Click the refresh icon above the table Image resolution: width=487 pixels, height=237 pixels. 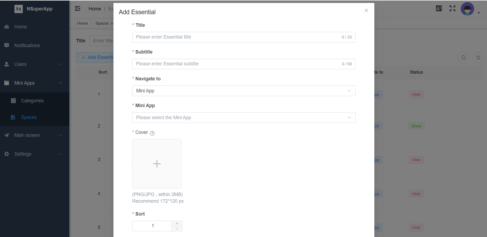(478, 58)
